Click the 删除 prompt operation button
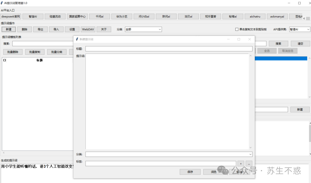The width and height of the screenshot is (311, 183). pyautogui.click(x=24, y=29)
